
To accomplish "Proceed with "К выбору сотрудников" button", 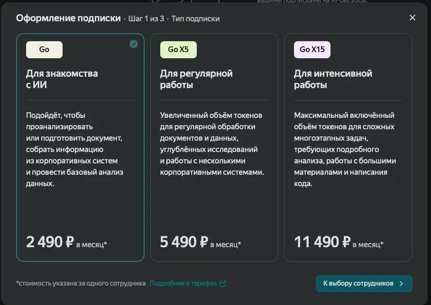I will point(364,284).
